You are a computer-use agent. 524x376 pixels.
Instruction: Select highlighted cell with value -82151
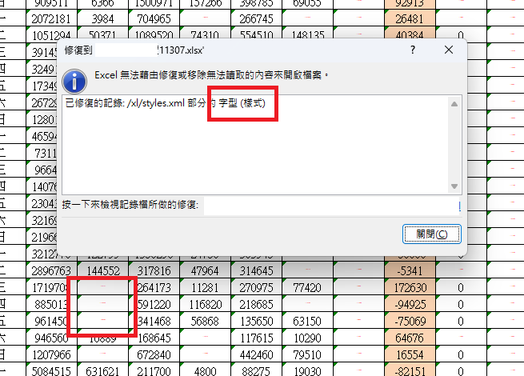coord(410,370)
